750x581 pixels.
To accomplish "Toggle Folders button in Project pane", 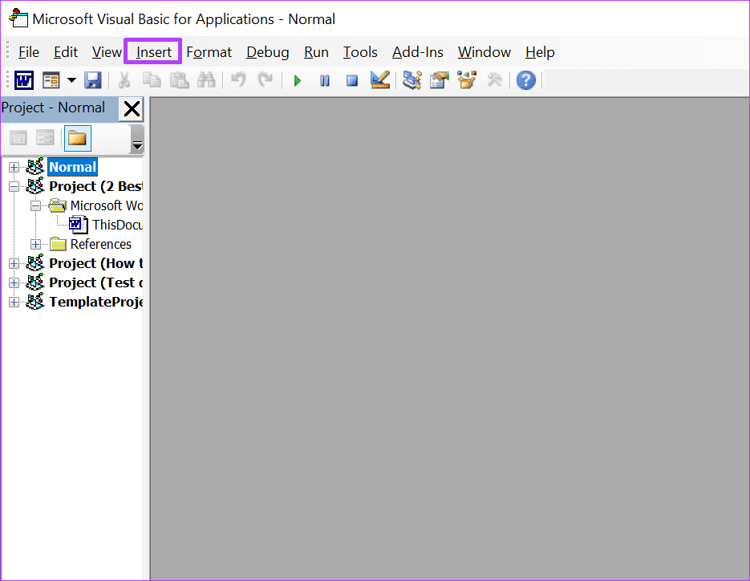I will point(78,139).
